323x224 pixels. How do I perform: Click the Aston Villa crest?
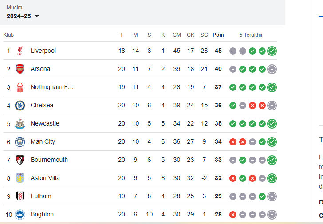[20, 178]
